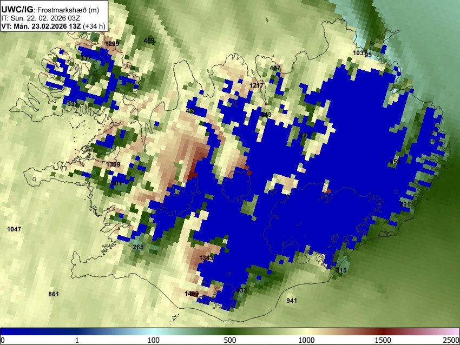The height and width of the screenshot is (345, 460).
Task: Click the 1217 value label
Action: [x=257, y=85]
